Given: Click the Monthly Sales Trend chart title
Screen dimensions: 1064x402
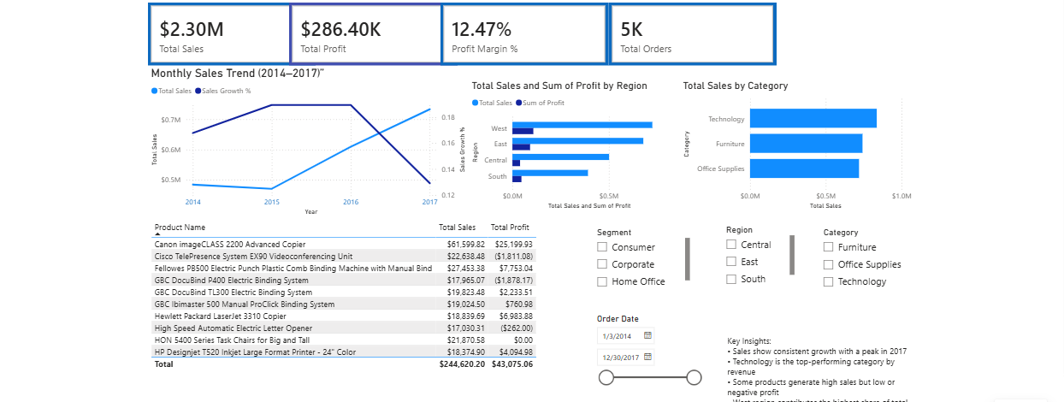Looking at the screenshot, I should 238,74.
